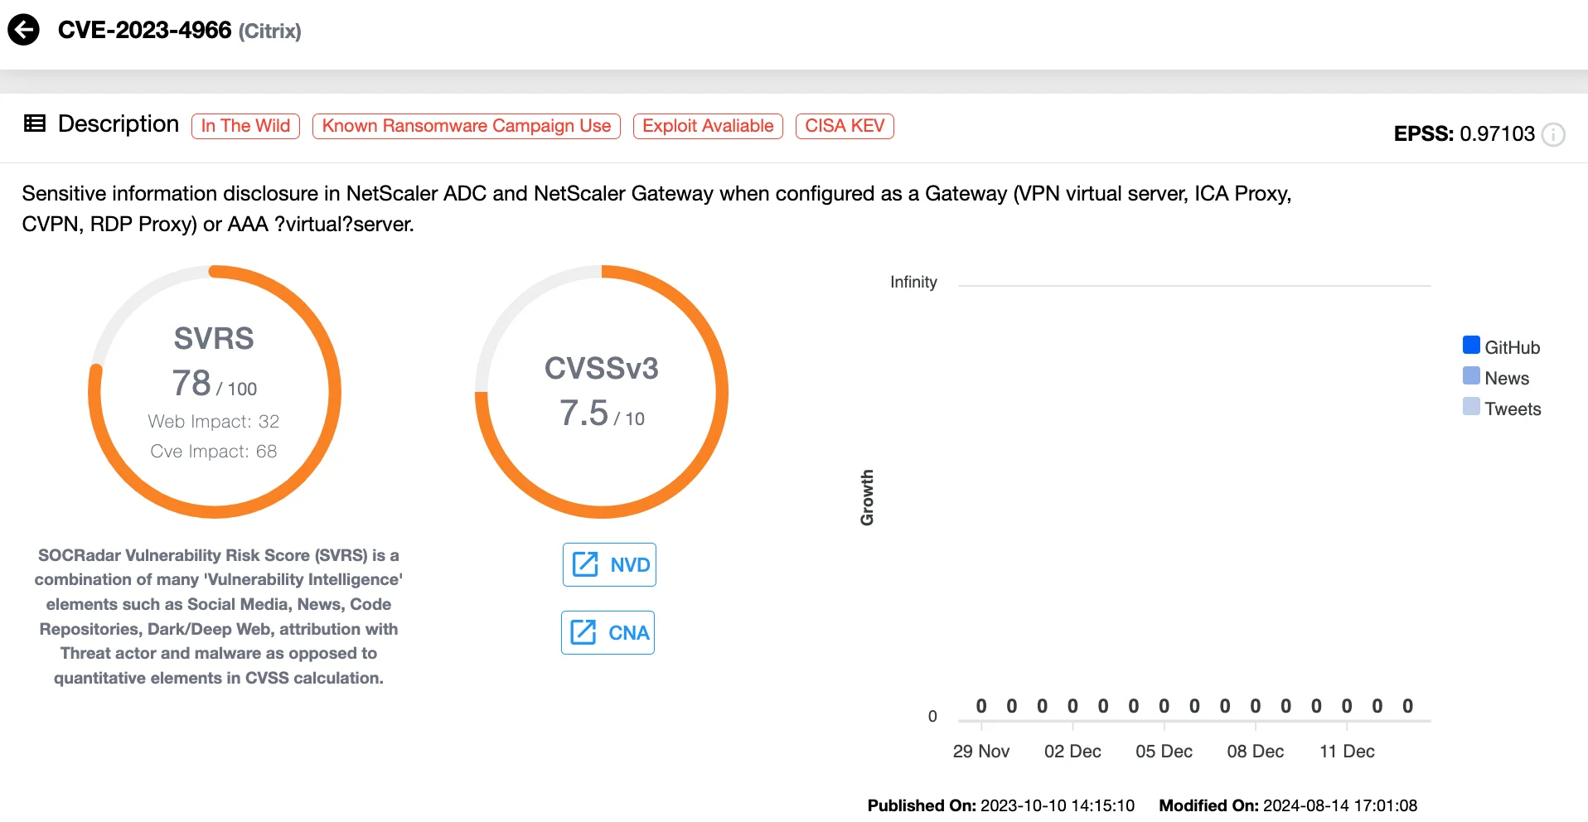The image size is (1588, 822).
Task: Click the 05 Dec axis label
Action: click(x=1164, y=752)
